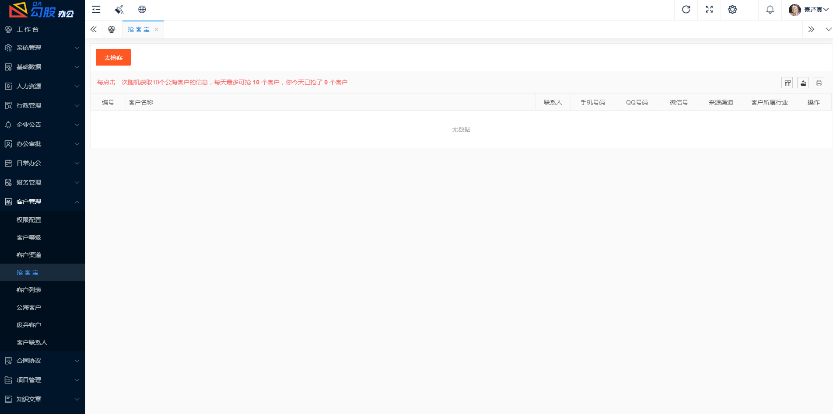
Task: Click the 办公审批 sidebar icon
Action: tap(8, 144)
